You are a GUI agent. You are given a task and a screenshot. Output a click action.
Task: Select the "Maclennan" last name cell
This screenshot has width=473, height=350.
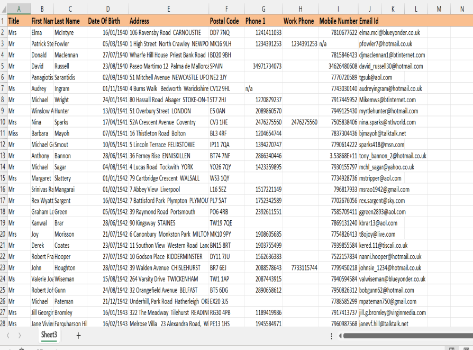point(70,55)
